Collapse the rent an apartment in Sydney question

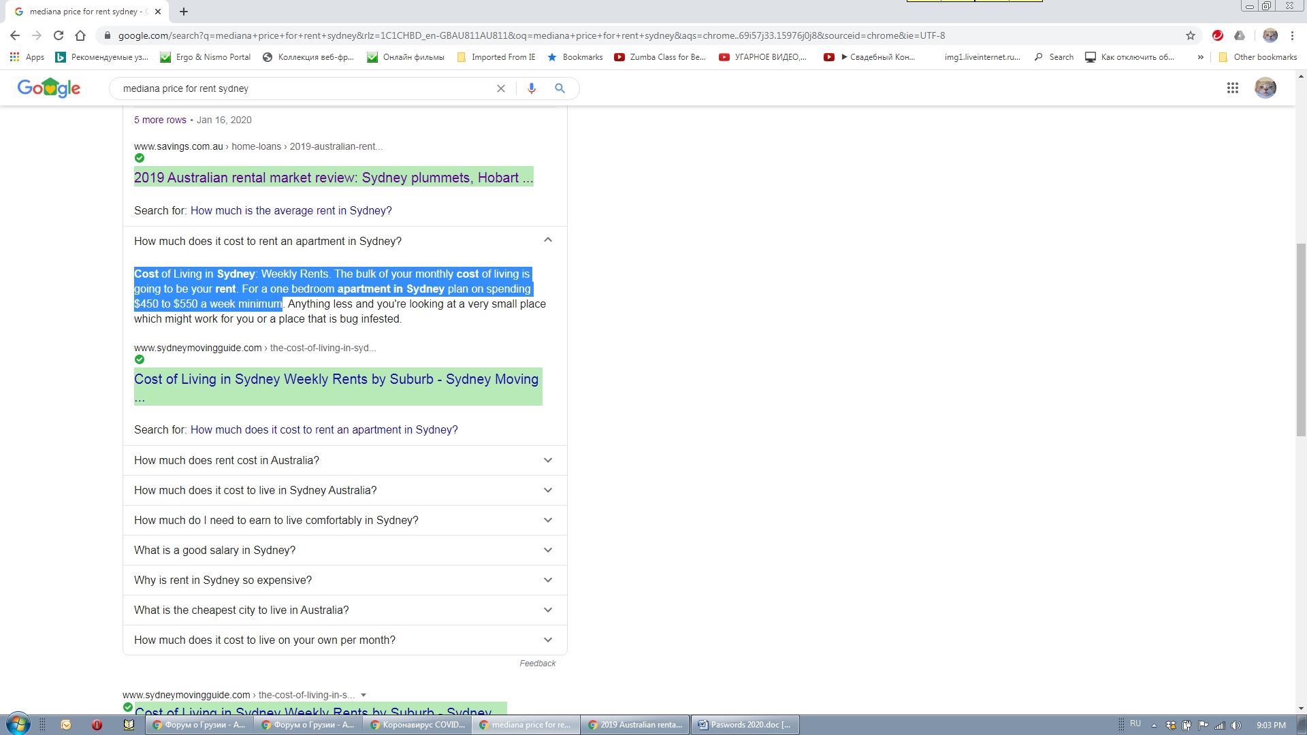click(x=548, y=240)
